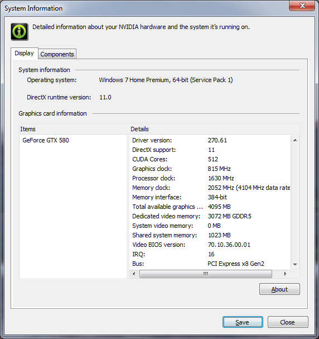Select the Bus PCI Express row
This screenshot has height=339, width=319.
point(210,264)
